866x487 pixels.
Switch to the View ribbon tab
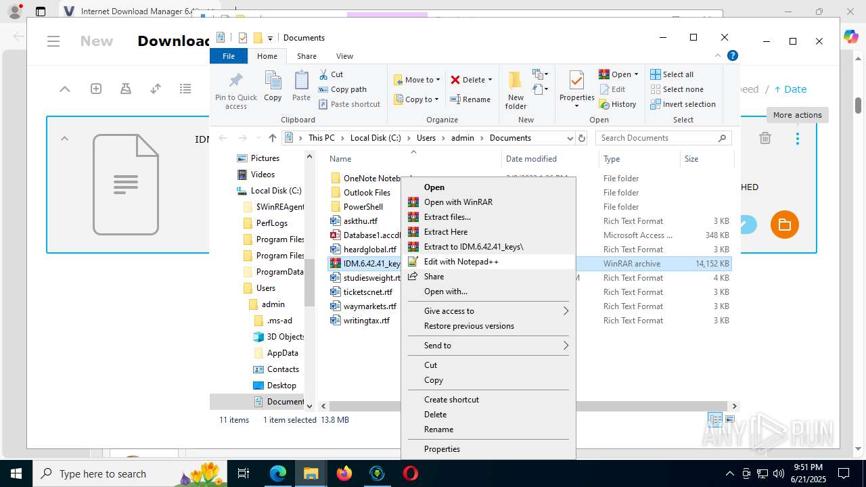[344, 56]
